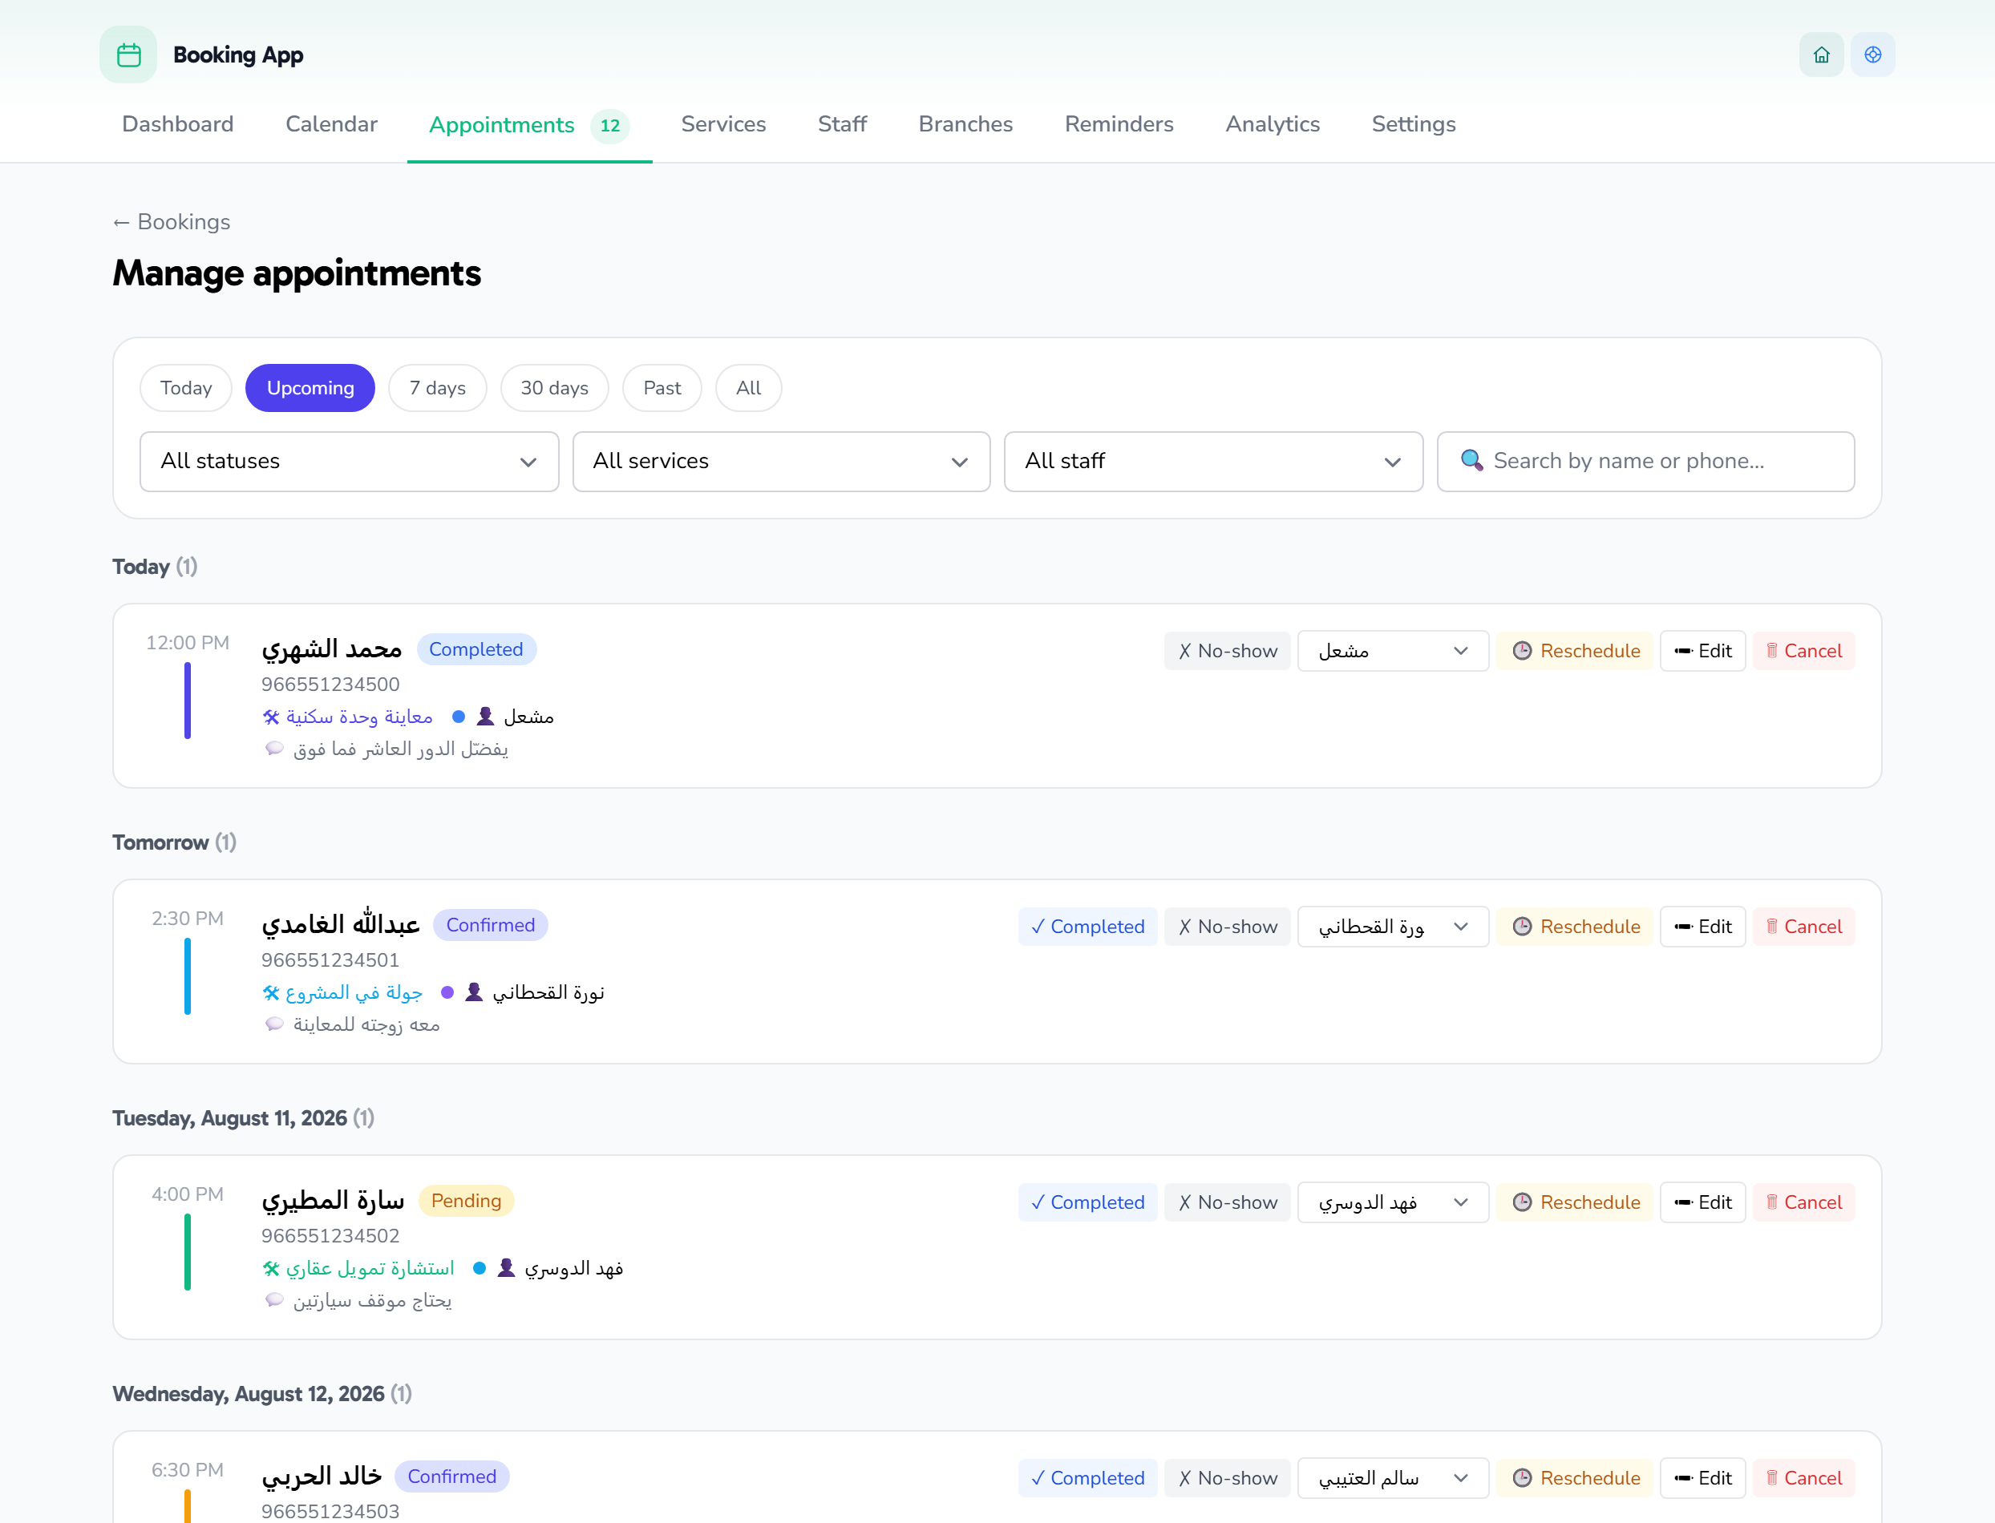Image resolution: width=1995 pixels, height=1523 pixels.
Task: Open staff dropdown for محمد الشهري appointment
Action: tap(1393, 651)
